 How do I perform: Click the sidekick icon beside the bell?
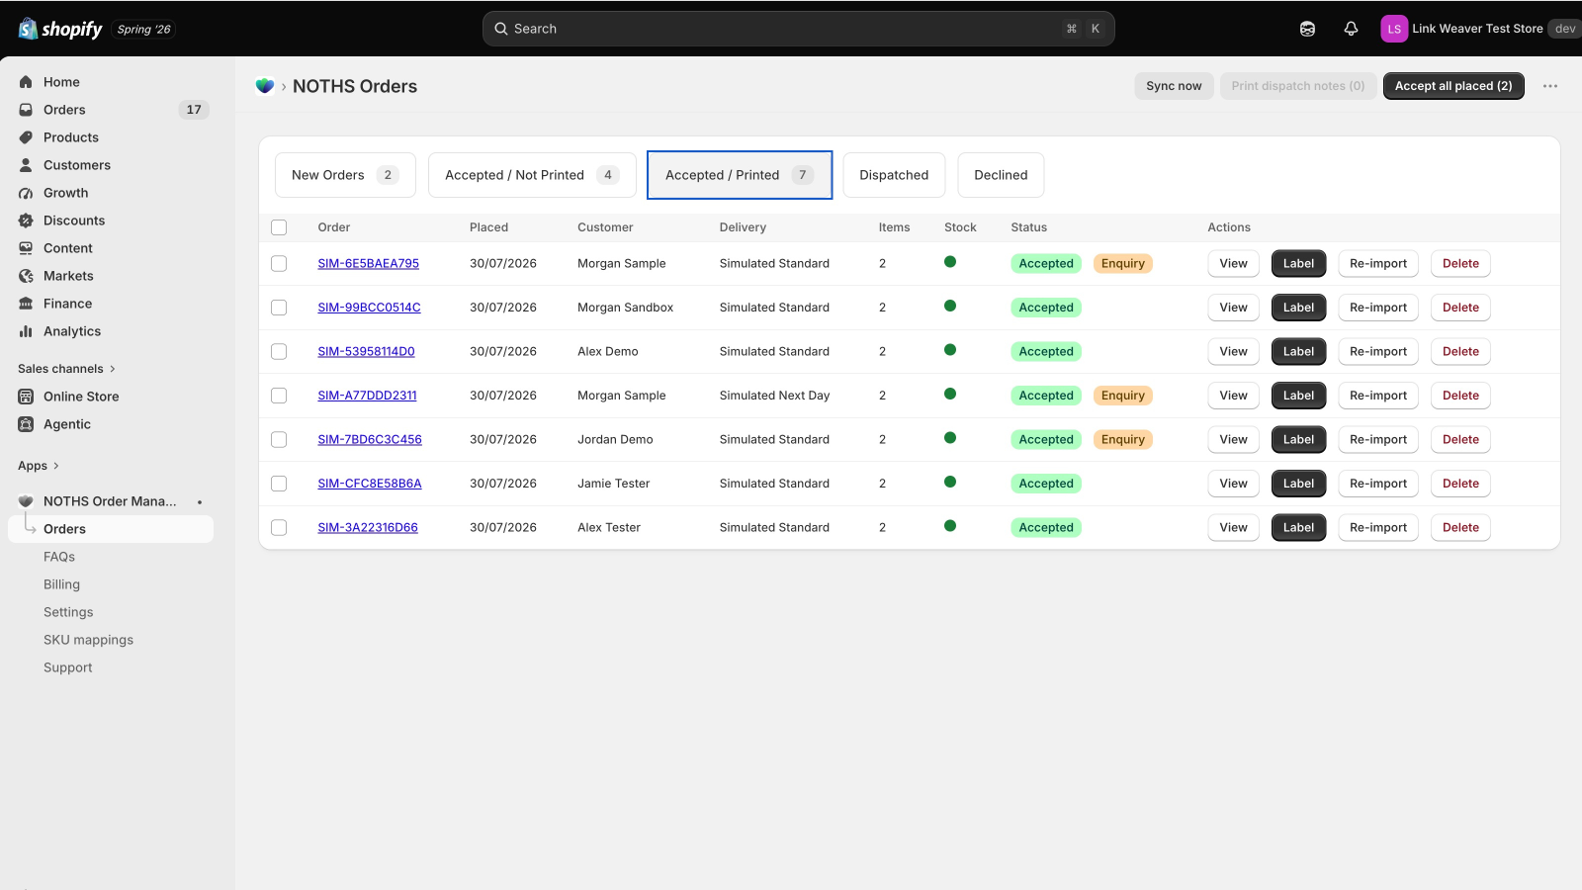click(x=1307, y=29)
